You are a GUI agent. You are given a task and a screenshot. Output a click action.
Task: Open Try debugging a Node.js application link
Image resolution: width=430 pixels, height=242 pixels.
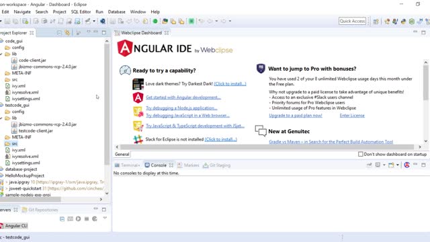181,108
